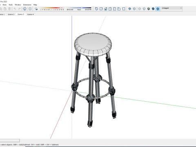Switch to the Scene 4 tab
This screenshot has height=147, width=196.
30,14
